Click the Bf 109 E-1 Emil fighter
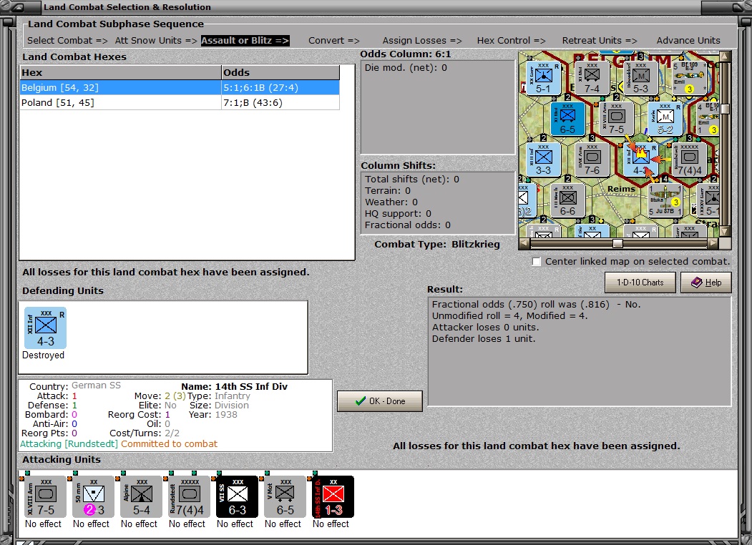The image size is (752, 545). pyautogui.click(x=708, y=119)
